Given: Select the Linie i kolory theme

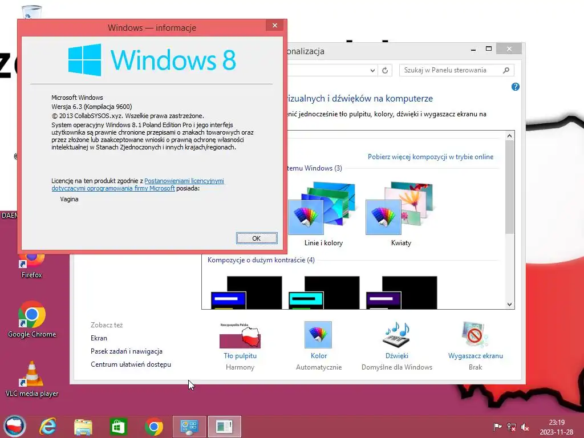Looking at the screenshot, I should [x=323, y=214].
